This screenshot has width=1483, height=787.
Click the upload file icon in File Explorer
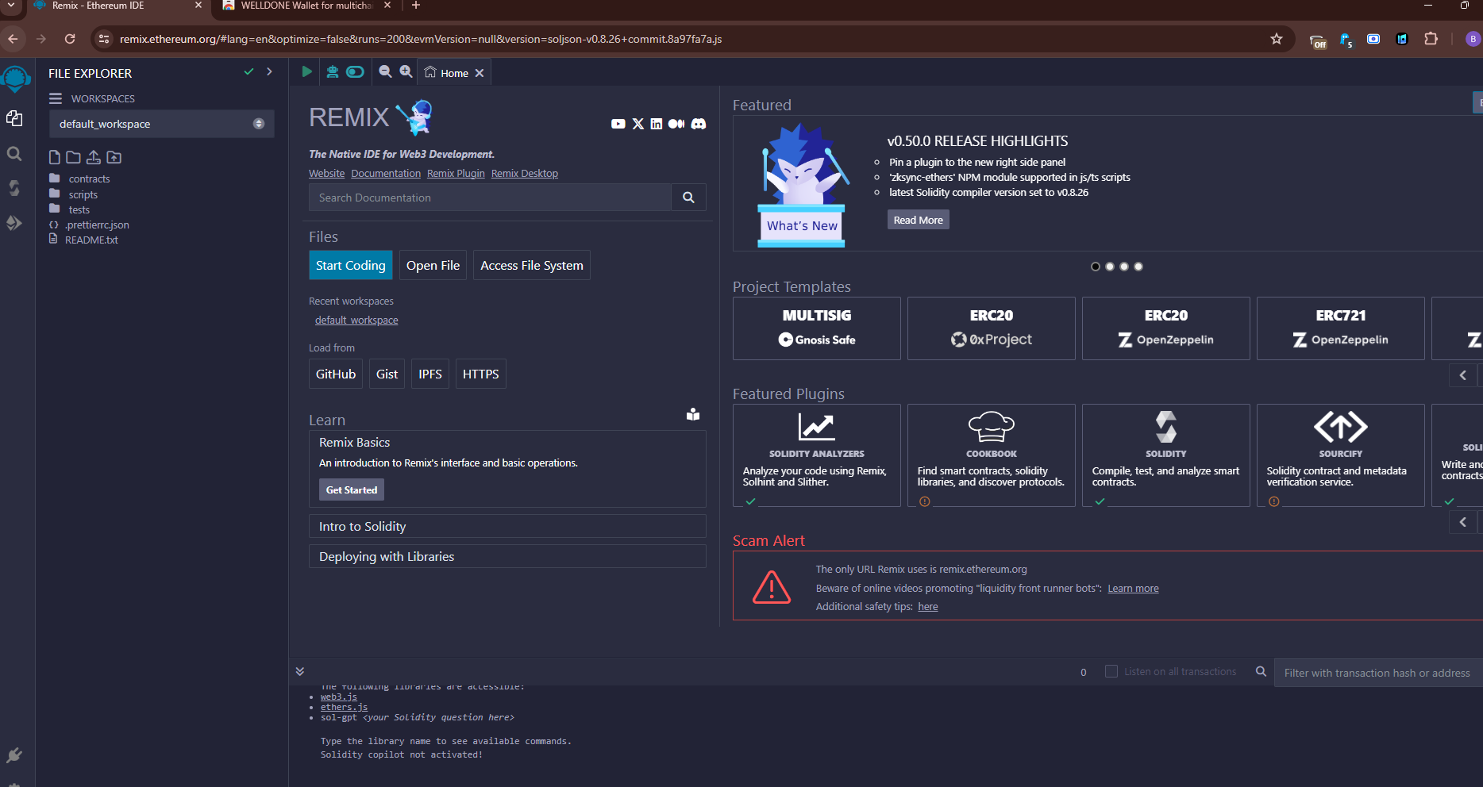[x=94, y=157]
